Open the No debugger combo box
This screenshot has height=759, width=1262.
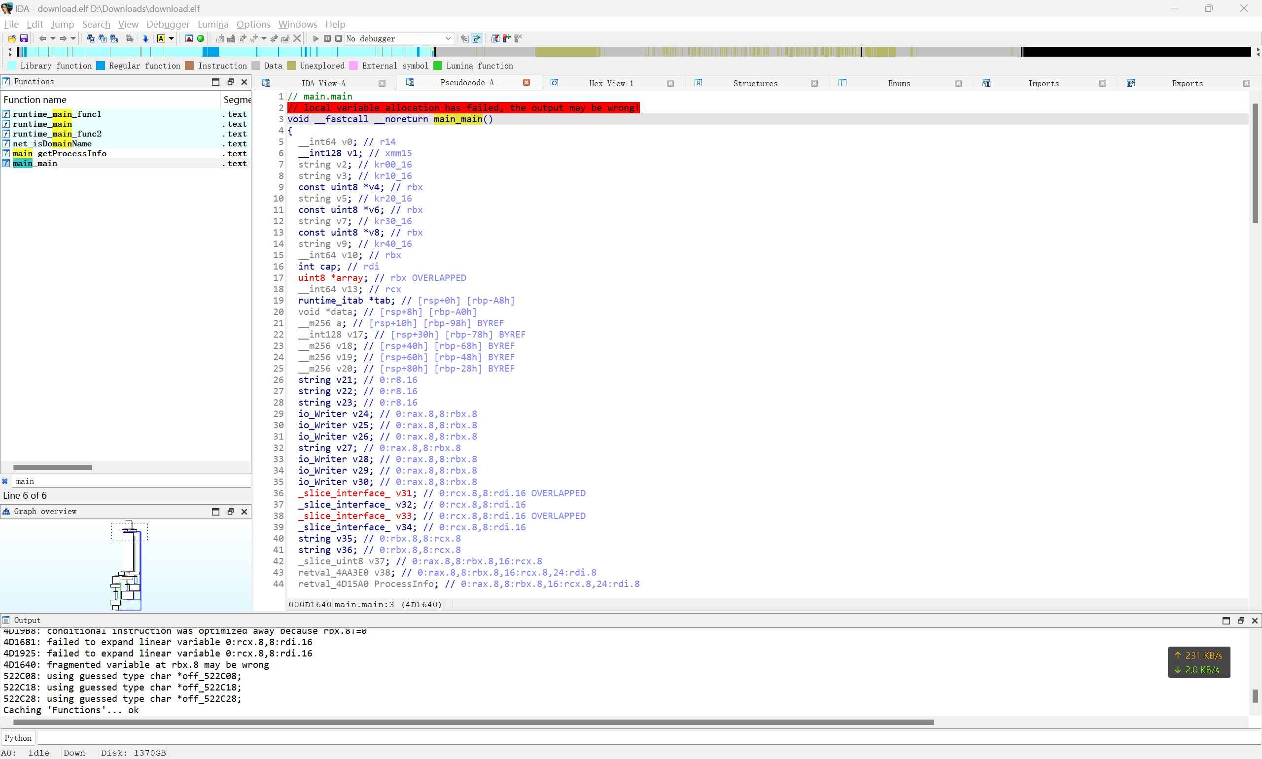click(x=399, y=38)
